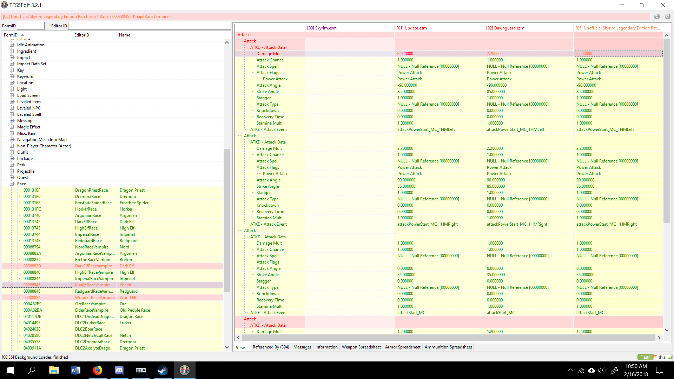674x379 pixels.
Task: Focus the Editor ID search field
Action: click(150, 26)
